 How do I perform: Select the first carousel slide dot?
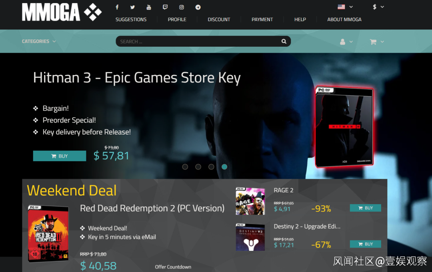click(x=185, y=167)
